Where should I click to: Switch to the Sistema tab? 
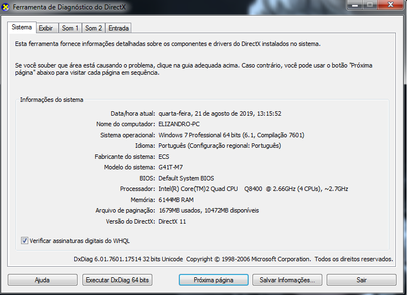click(22, 27)
